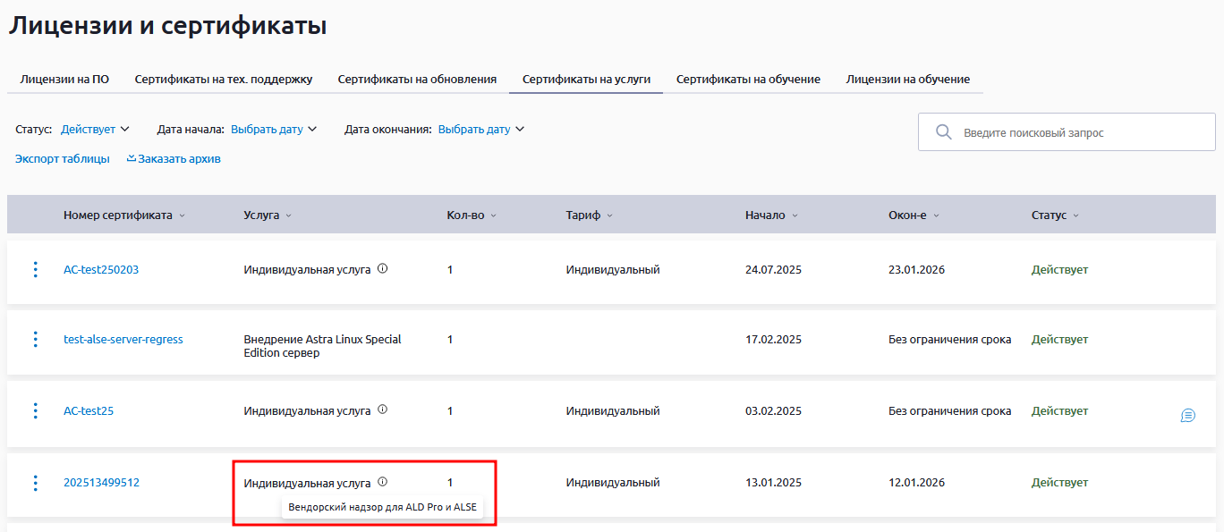
Task: Click the search magnifier icon
Action: pyautogui.click(x=943, y=132)
